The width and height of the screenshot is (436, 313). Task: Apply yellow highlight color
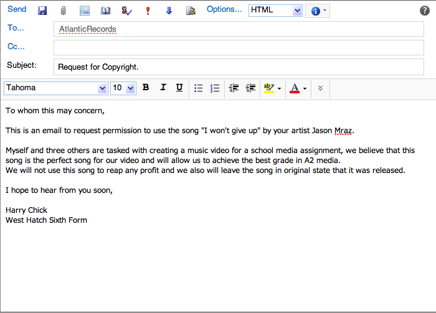[269, 88]
